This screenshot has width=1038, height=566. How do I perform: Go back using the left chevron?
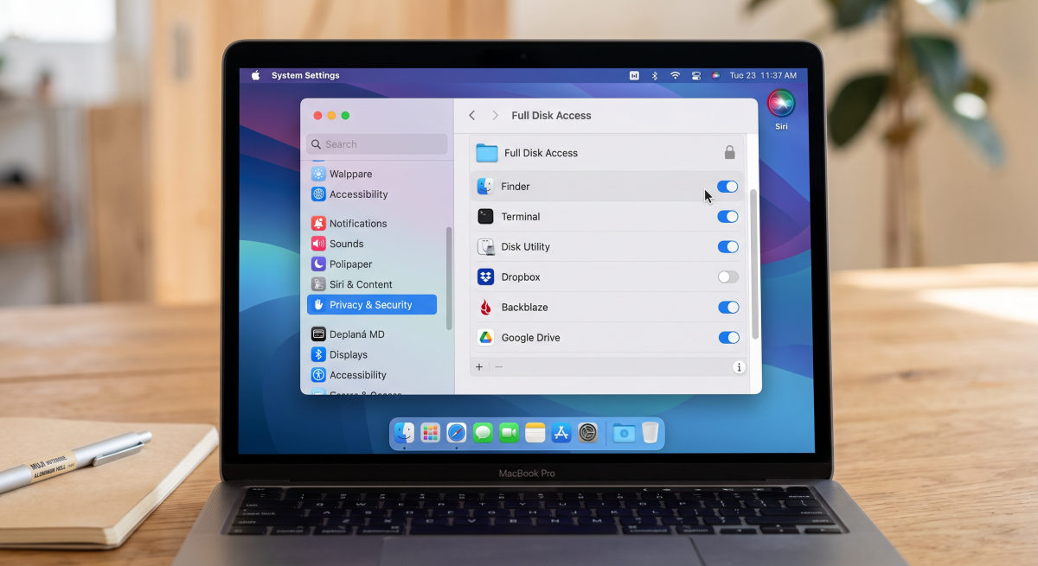[471, 115]
